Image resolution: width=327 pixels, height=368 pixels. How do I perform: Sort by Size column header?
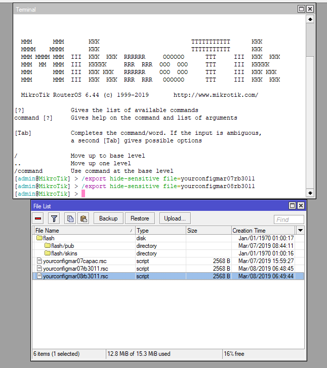209,231
